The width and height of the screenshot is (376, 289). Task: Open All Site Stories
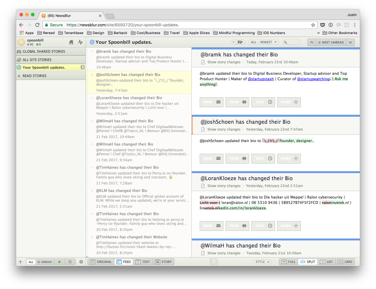(x=51, y=60)
